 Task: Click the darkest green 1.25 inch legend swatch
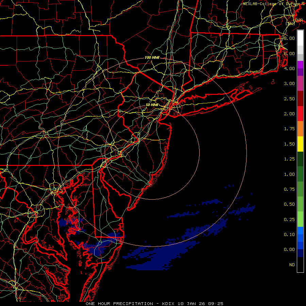pyautogui.click(x=300, y=159)
